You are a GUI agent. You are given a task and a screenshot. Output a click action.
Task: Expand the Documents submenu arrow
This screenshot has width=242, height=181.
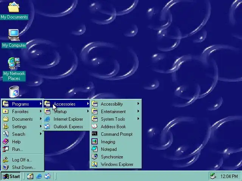pyautogui.click(x=40, y=119)
